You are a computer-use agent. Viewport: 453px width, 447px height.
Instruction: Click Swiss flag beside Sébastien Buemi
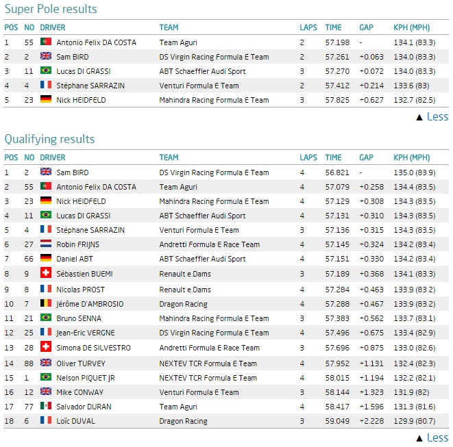click(46, 272)
